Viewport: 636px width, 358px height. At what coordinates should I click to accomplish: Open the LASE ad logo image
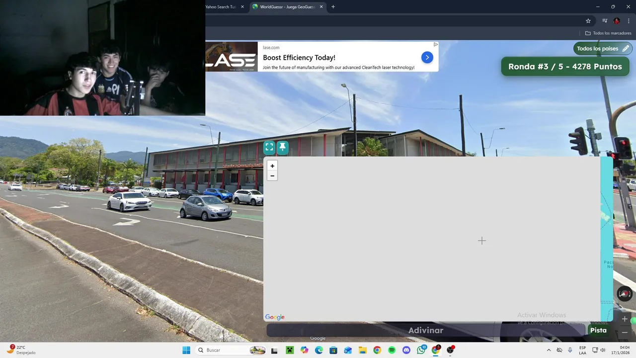(x=232, y=57)
